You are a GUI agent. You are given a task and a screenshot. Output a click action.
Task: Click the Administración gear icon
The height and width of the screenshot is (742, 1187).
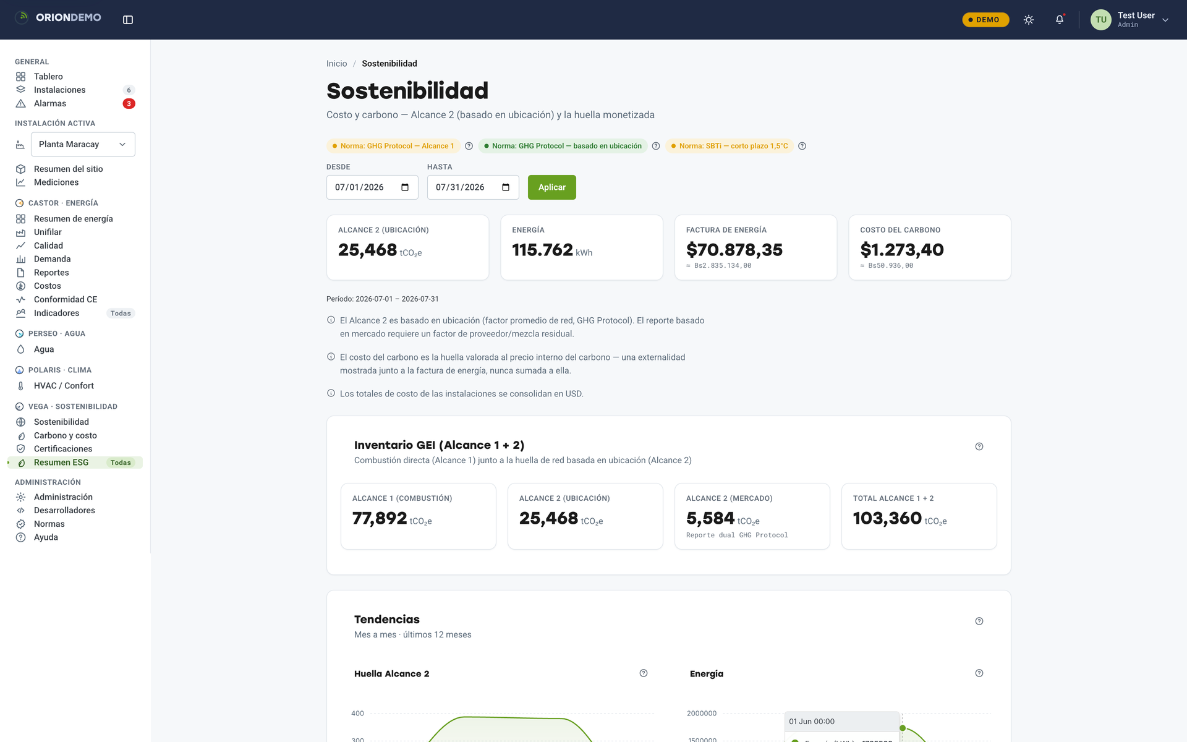coord(20,497)
